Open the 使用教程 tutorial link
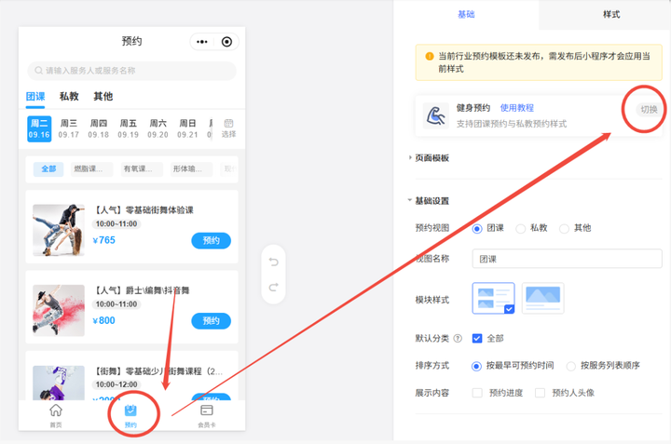 (517, 108)
